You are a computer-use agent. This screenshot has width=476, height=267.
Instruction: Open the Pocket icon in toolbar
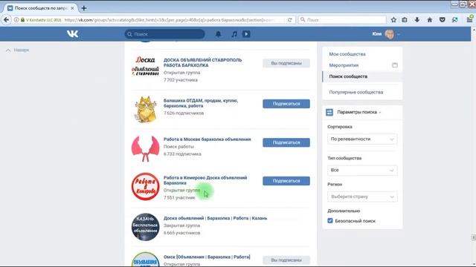443,20
